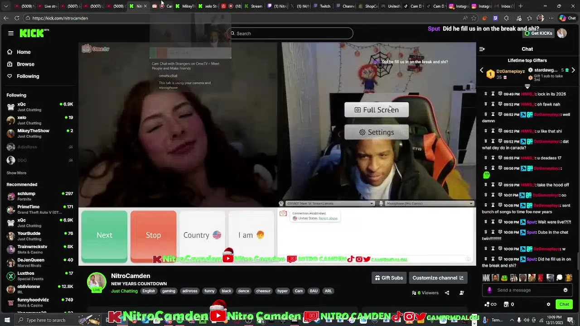Reload the page in browser

pyautogui.click(x=17, y=18)
